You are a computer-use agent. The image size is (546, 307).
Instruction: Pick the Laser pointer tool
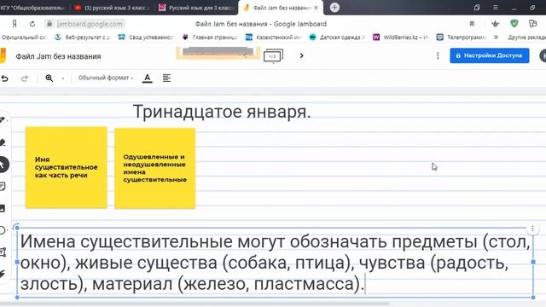pyautogui.click(x=3, y=274)
